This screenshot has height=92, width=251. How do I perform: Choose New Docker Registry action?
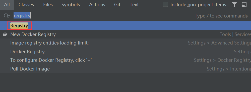tap(125, 34)
